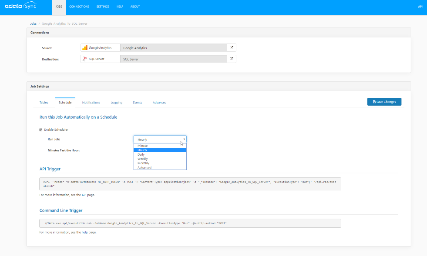Viewport: 427px width, 256px height.
Task: Pick Advanced from the Run Job dropdown list
Action: tap(160, 167)
